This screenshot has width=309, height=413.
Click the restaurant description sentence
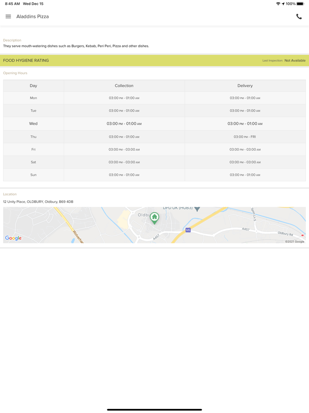tap(76, 46)
